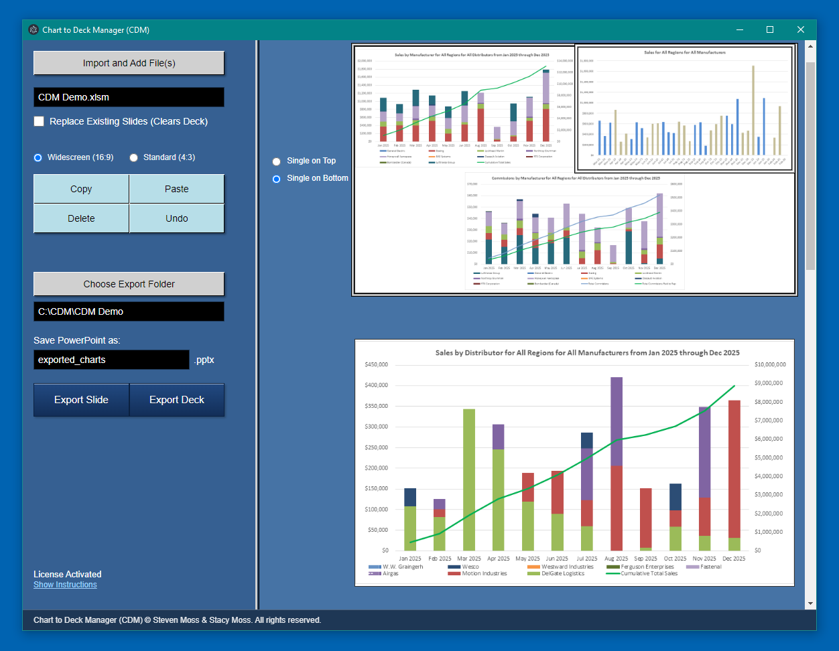Choose the Single on Top layout

[276, 161]
